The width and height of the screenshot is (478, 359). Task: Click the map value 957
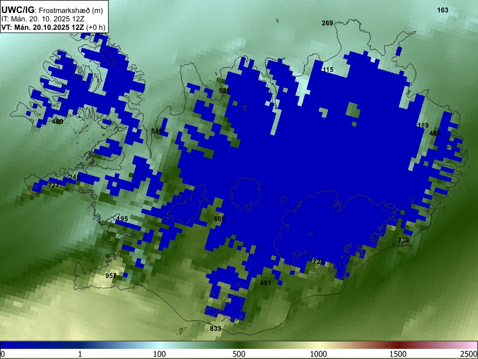coord(111,276)
